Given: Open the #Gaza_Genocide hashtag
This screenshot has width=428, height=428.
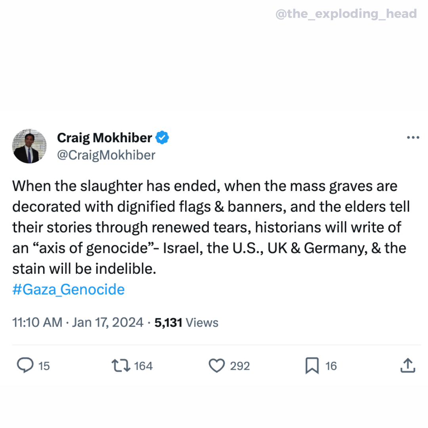Looking at the screenshot, I should [x=69, y=289].
